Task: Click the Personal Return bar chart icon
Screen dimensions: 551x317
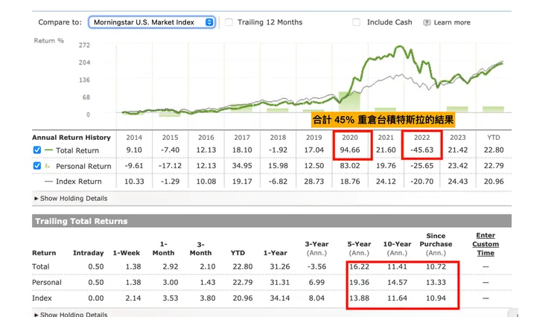Action: pos(48,166)
